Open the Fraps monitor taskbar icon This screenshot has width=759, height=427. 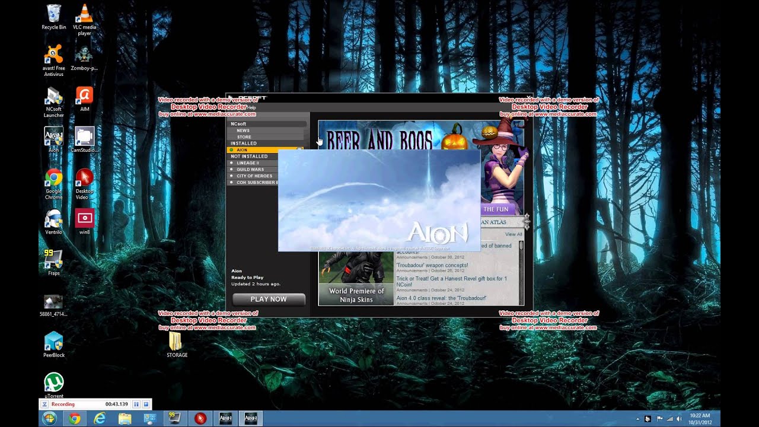(175, 419)
